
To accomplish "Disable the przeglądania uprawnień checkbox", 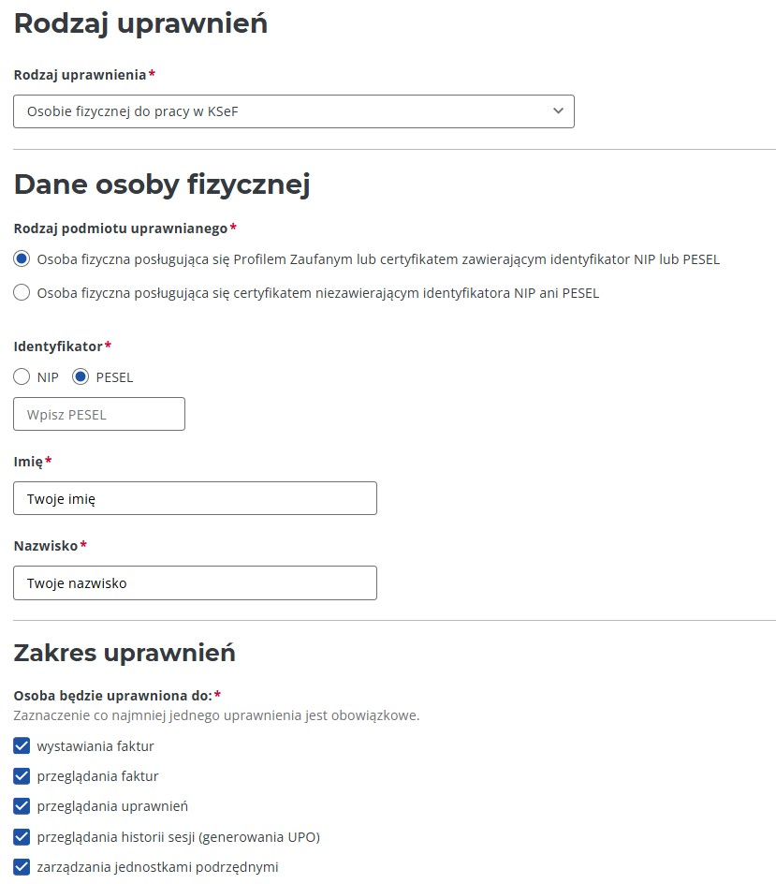I will point(22,806).
